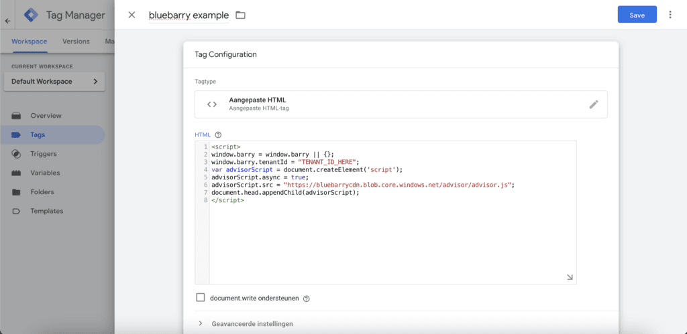Click the Templates sidebar icon
The width and height of the screenshot is (687, 334).
pos(16,211)
